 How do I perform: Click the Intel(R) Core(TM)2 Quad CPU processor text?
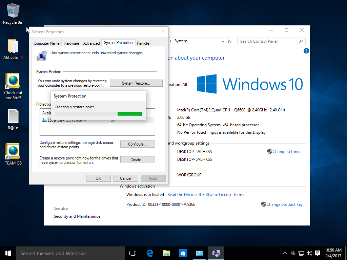231,110
